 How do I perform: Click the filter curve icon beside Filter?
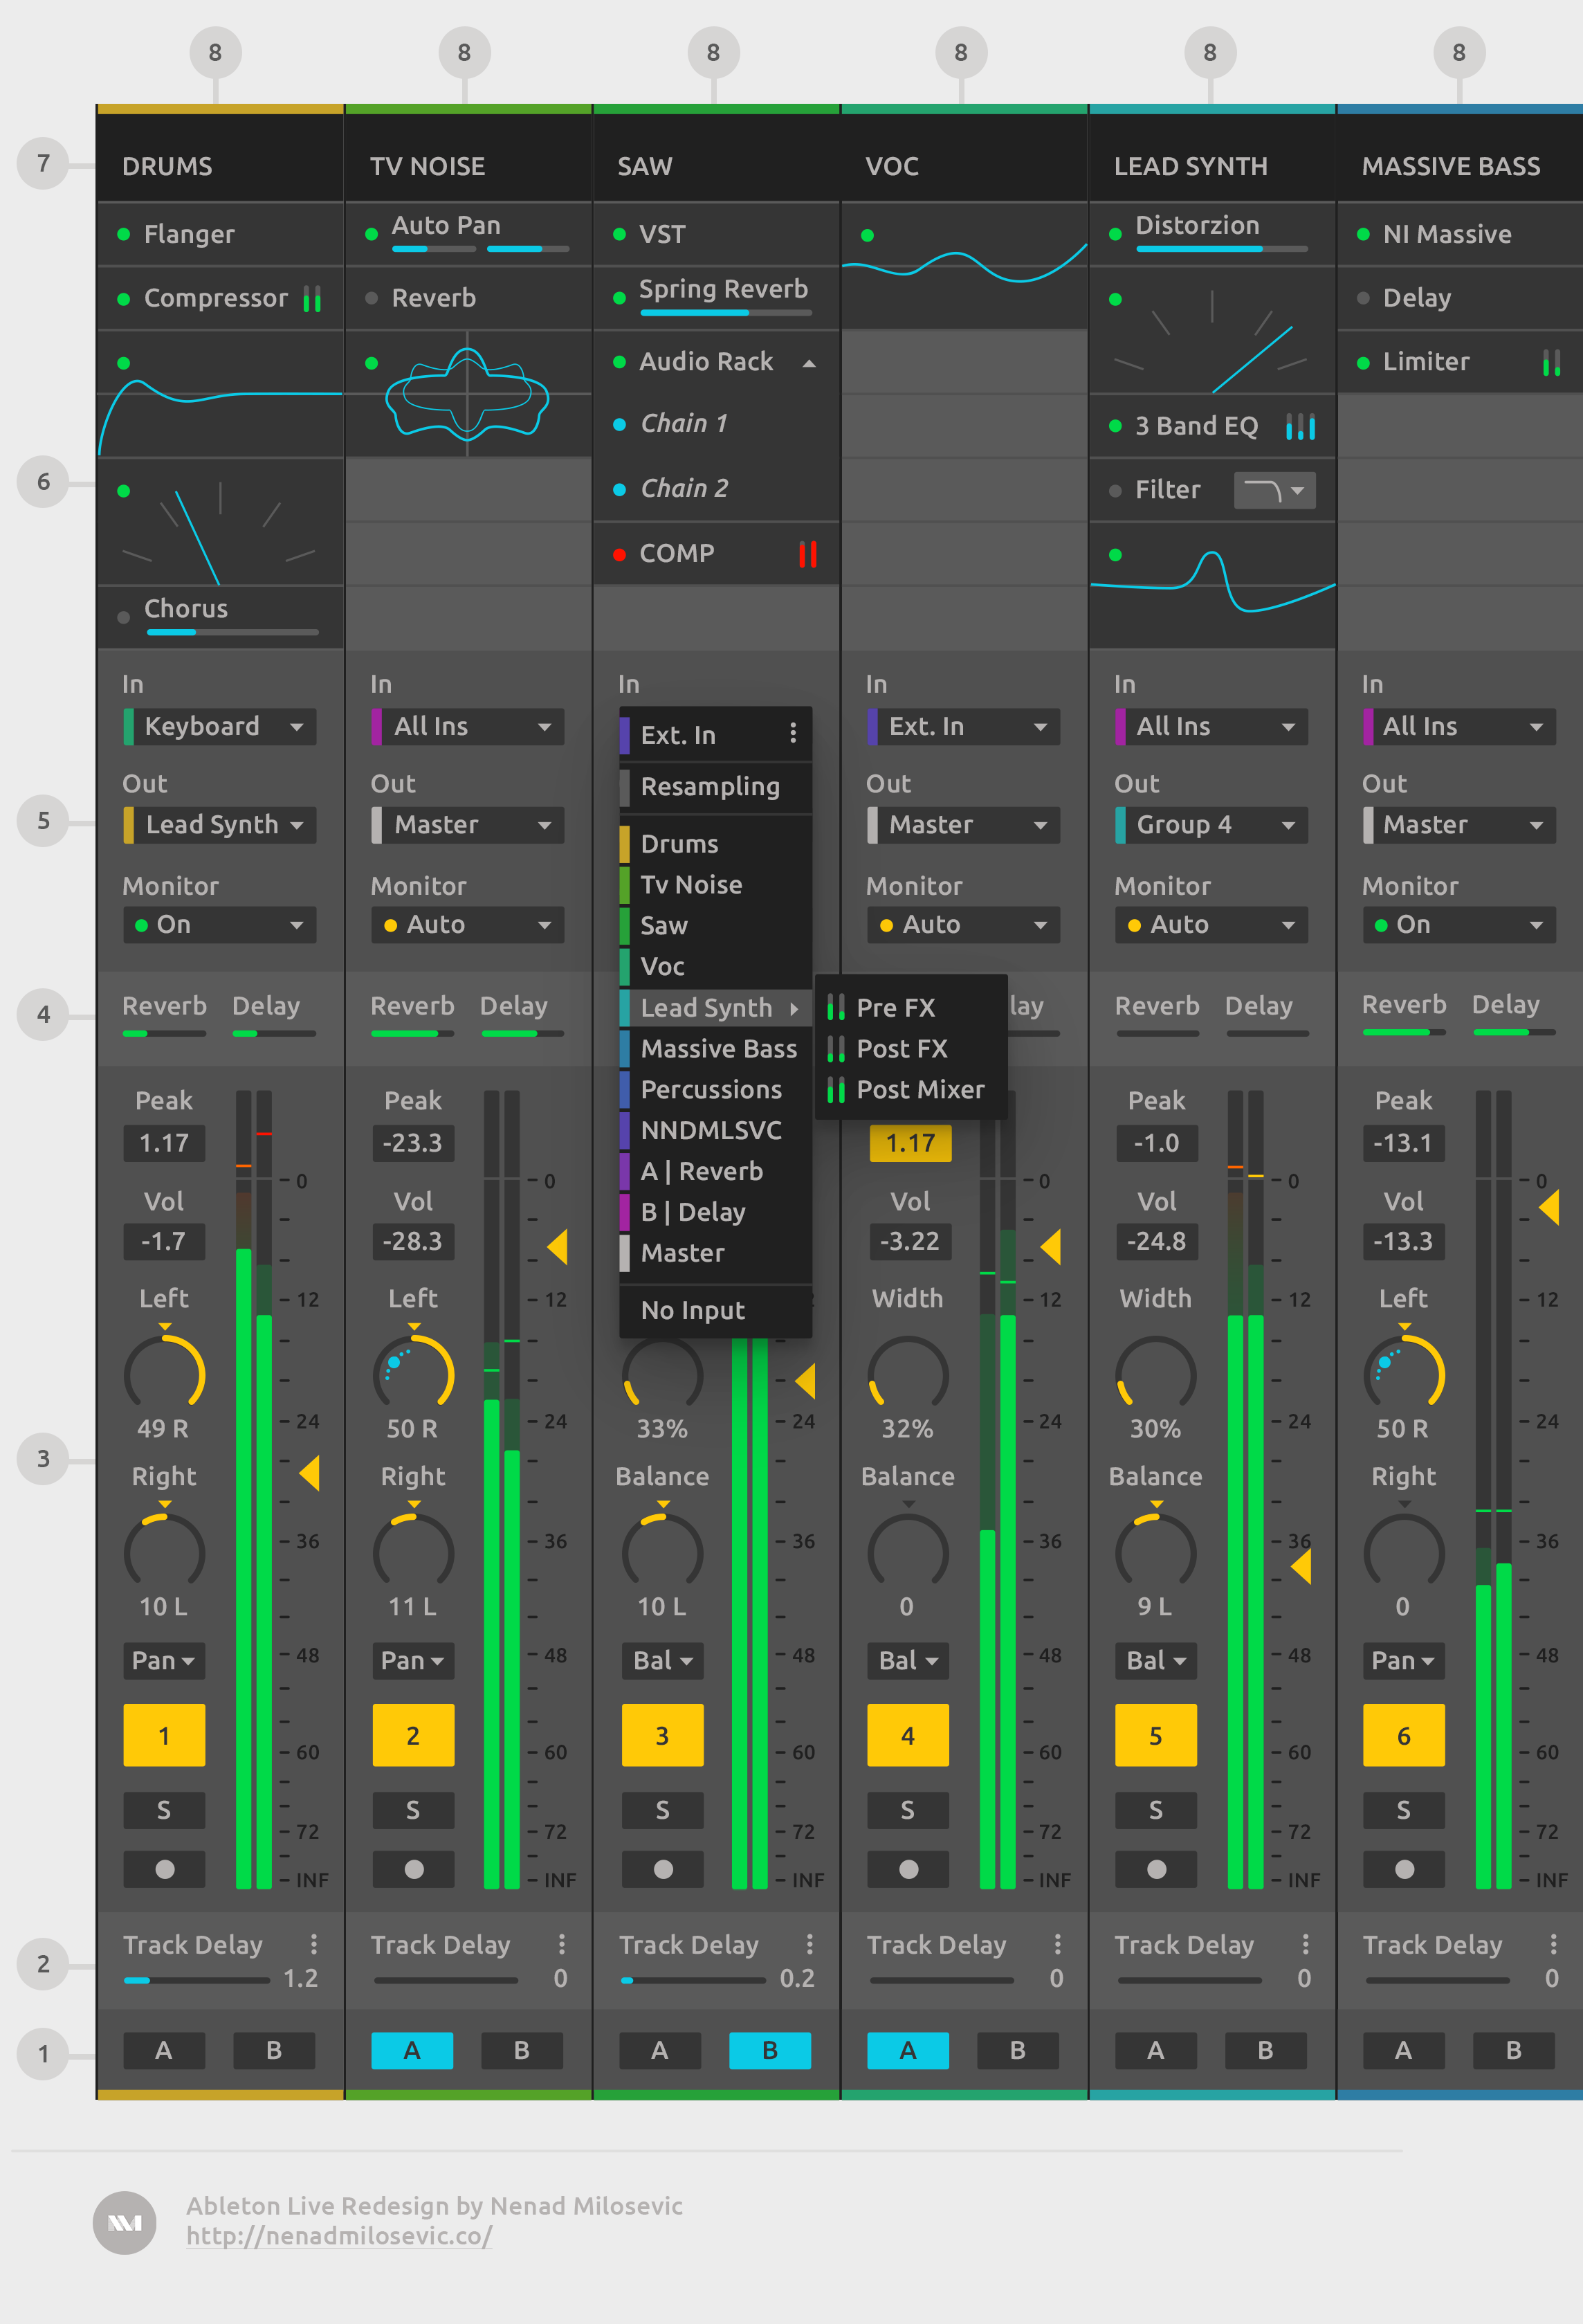(x=1274, y=489)
